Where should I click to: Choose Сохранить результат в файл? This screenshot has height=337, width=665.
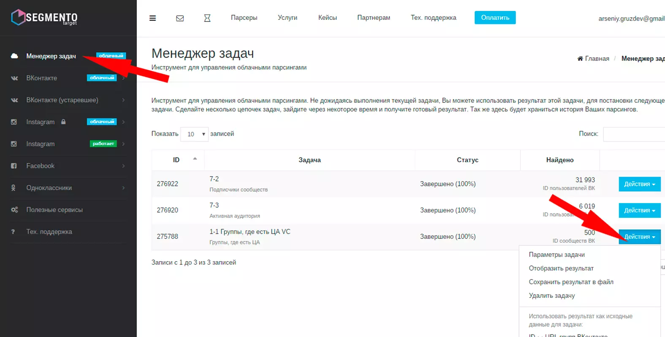pyautogui.click(x=571, y=282)
